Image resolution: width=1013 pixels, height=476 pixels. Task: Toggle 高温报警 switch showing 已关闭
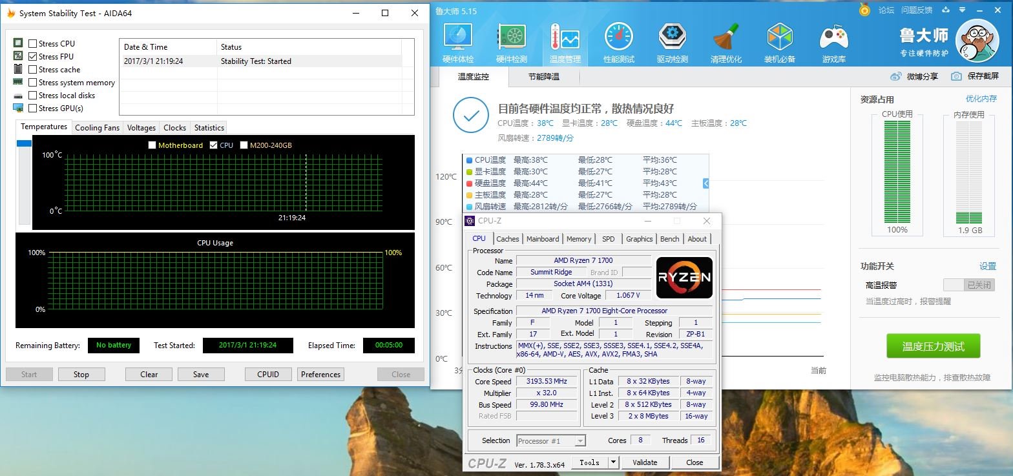[968, 285]
